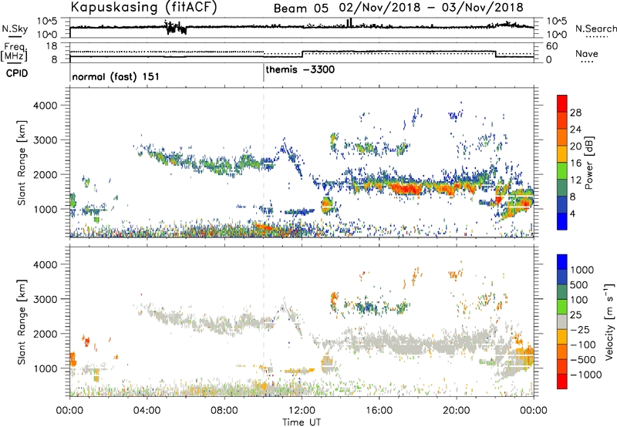Click the 'N.Search' legend label
Image resolution: width=617 pixels, height=427 pixels.
point(595,29)
